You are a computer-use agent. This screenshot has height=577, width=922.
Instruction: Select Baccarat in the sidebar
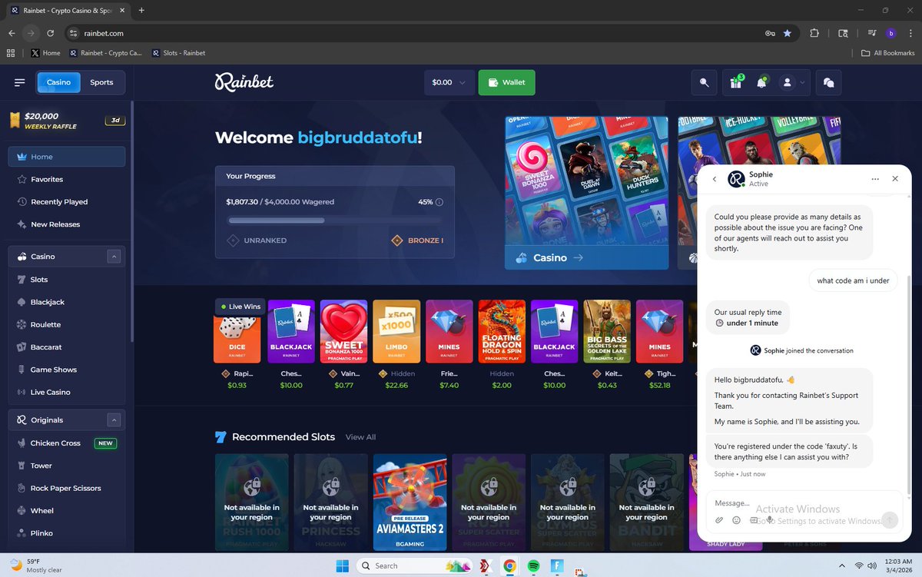(67, 347)
